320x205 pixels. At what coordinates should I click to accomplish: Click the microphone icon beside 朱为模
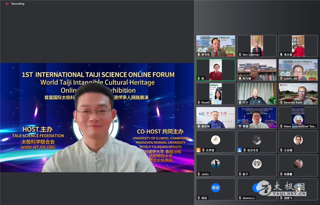[240, 78]
